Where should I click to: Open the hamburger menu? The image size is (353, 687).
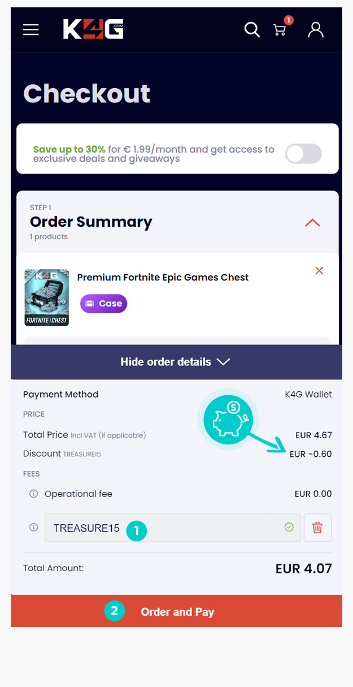click(31, 29)
